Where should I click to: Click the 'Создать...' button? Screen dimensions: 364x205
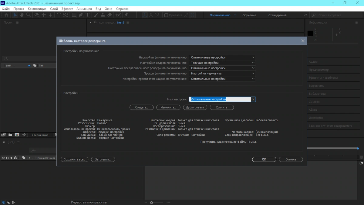point(141,107)
